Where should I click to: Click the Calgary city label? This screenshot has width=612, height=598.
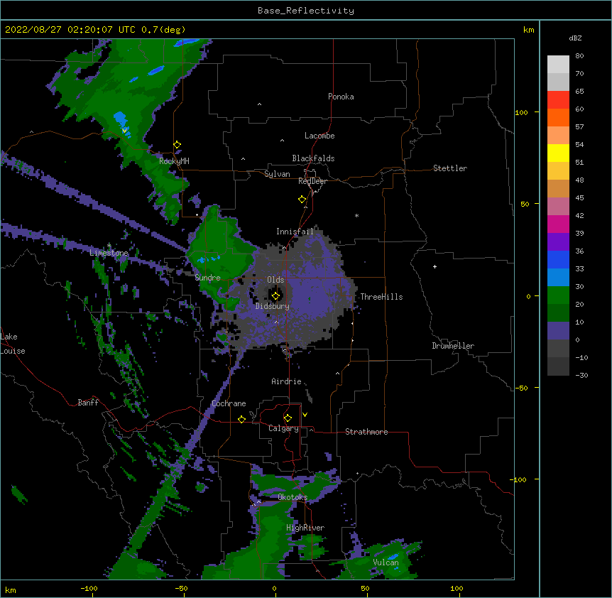pos(283,428)
